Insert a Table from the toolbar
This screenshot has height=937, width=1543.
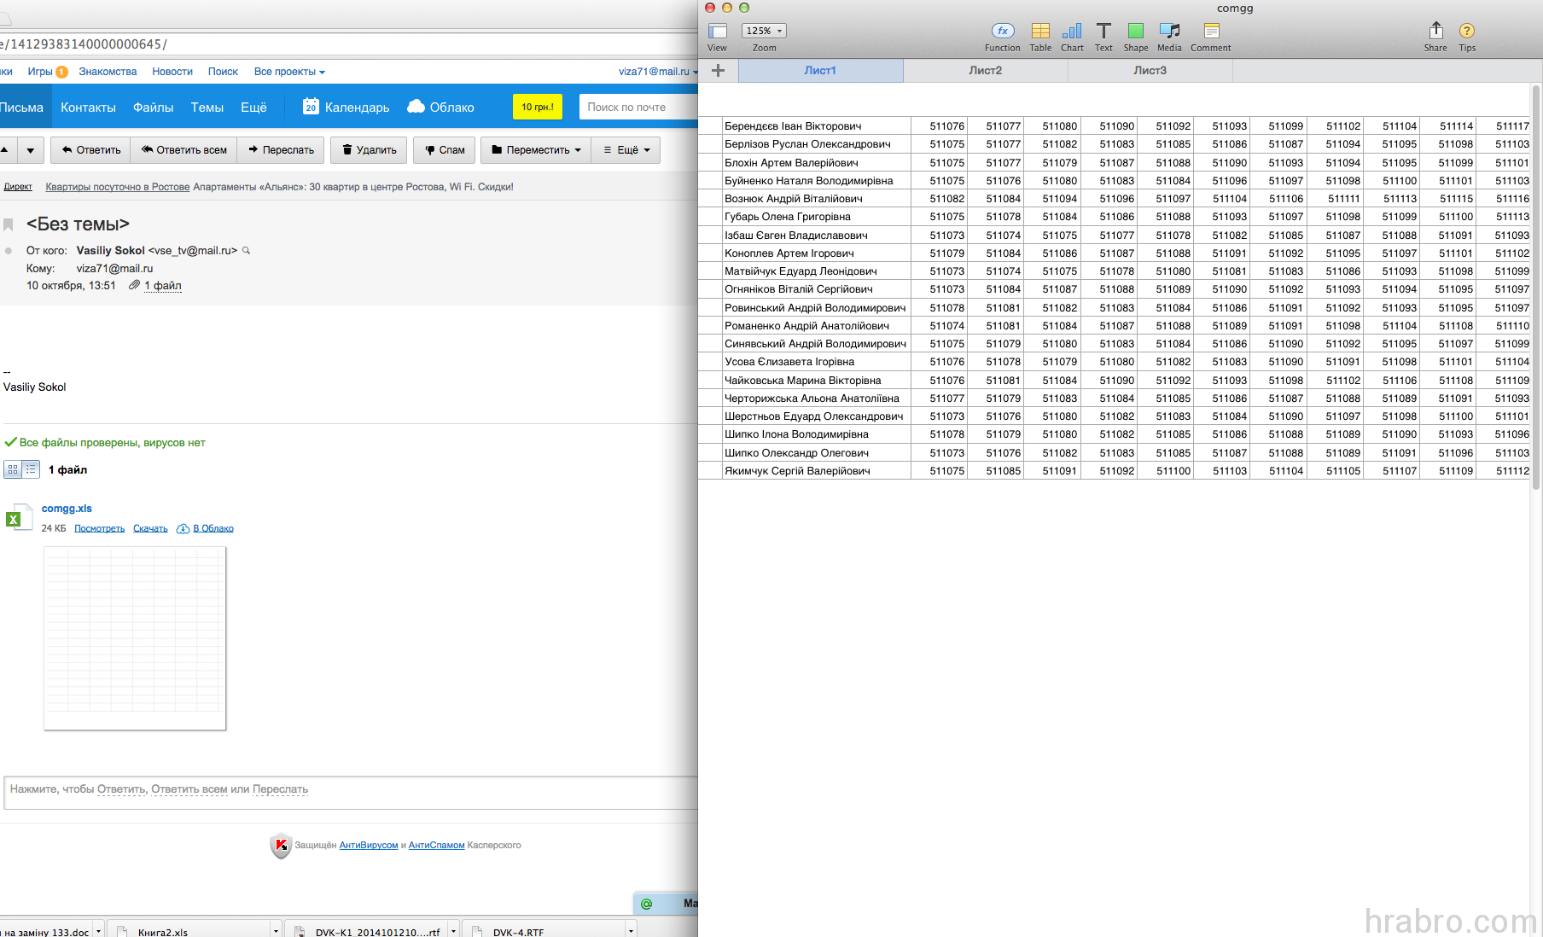[1040, 32]
